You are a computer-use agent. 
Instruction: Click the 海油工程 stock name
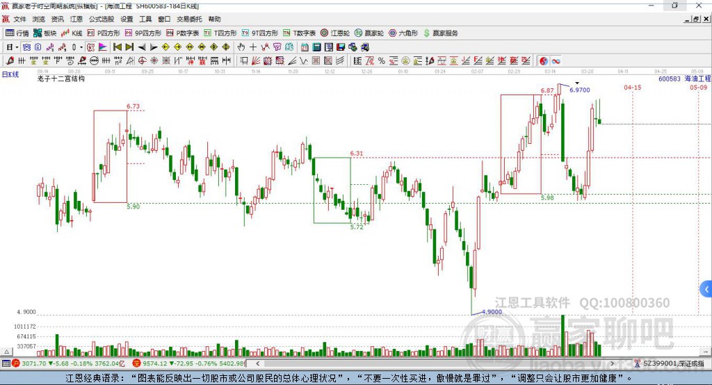click(697, 79)
